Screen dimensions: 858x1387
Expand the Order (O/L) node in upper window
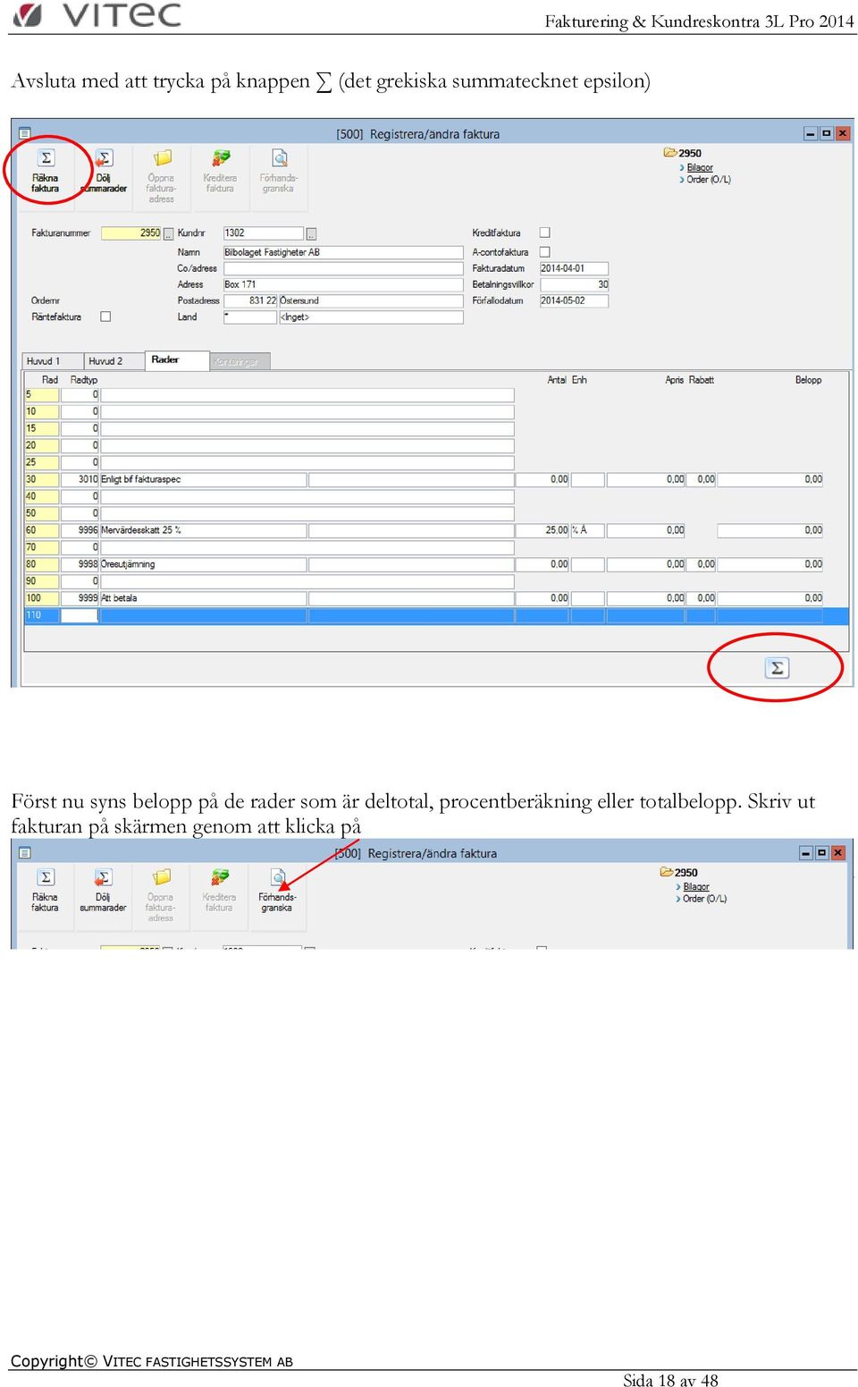682,180
